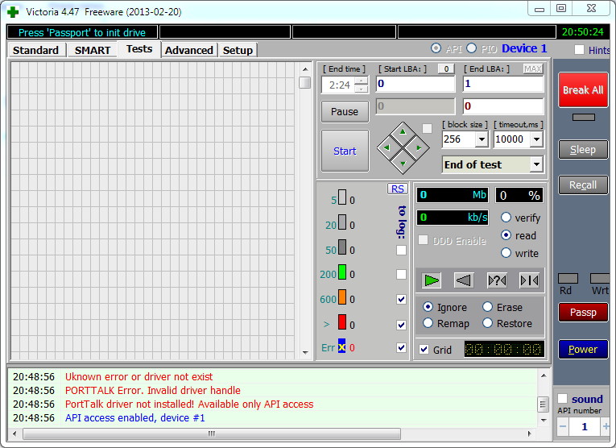Screen dimensions: 616x448
Task: Select the Restore error action
Action: (487, 323)
